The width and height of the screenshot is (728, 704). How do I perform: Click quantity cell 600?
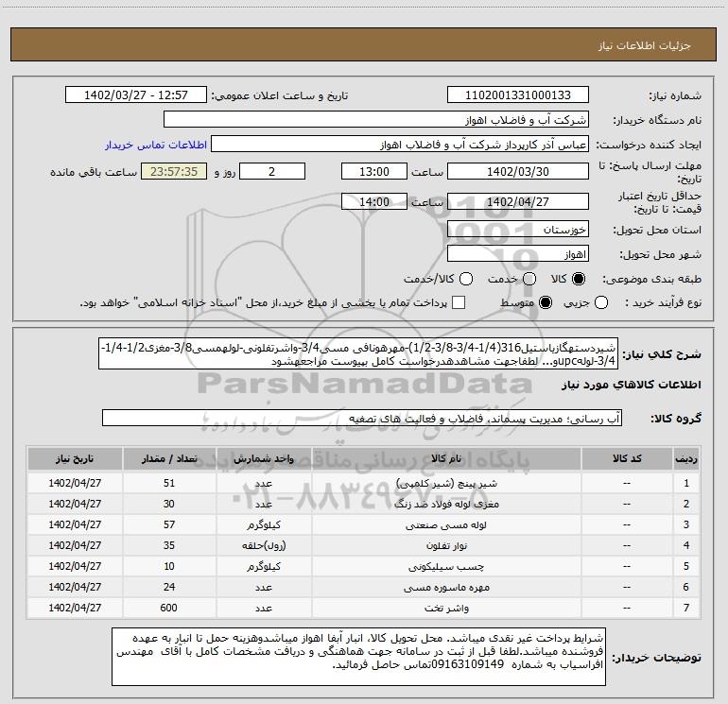(x=169, y=608)
